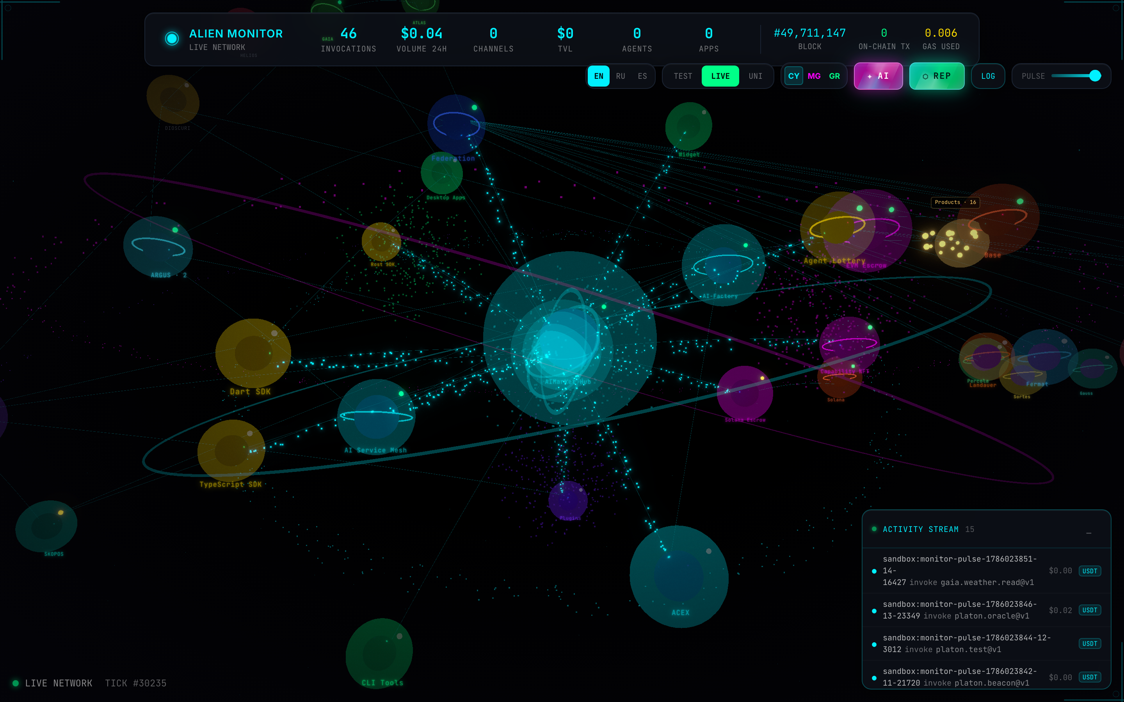Select the Rust SDK node
1124x702 pixels.
tap(381, 242)
